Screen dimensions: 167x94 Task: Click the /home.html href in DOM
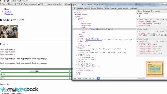[x=96, y=29]
